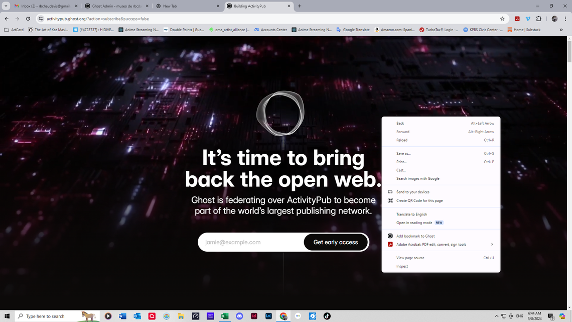Bookmark this tab using the star icon
572x322 pixels.
click(502, 19)
